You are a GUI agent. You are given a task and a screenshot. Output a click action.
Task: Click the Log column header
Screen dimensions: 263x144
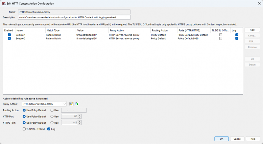coord(237,30)
